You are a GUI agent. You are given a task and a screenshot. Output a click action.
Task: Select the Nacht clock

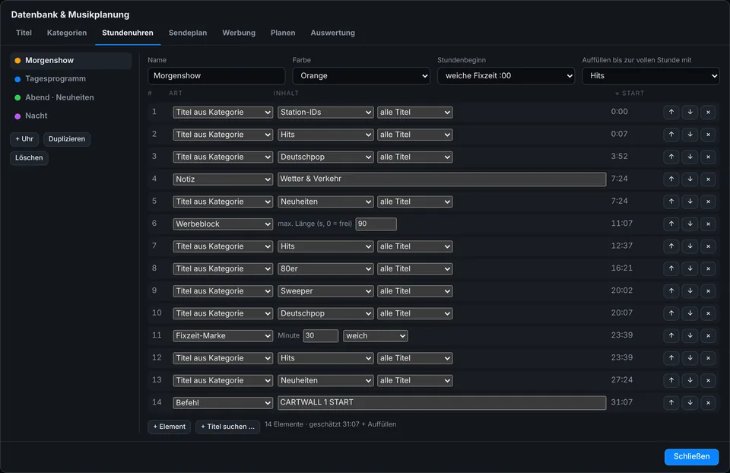pos(71,116)
